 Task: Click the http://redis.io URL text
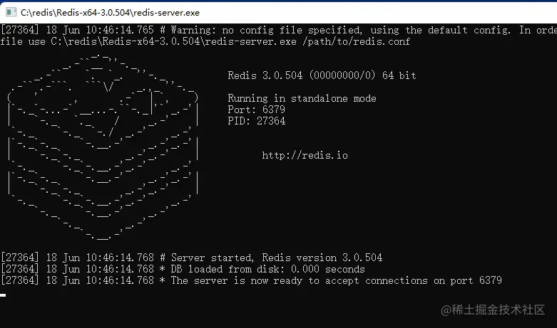pyautogui.click(x=305, y=155)
